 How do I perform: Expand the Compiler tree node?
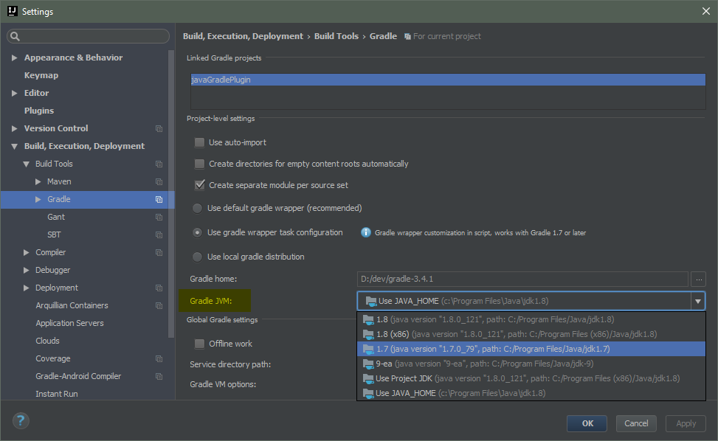(x=26, y=252)
